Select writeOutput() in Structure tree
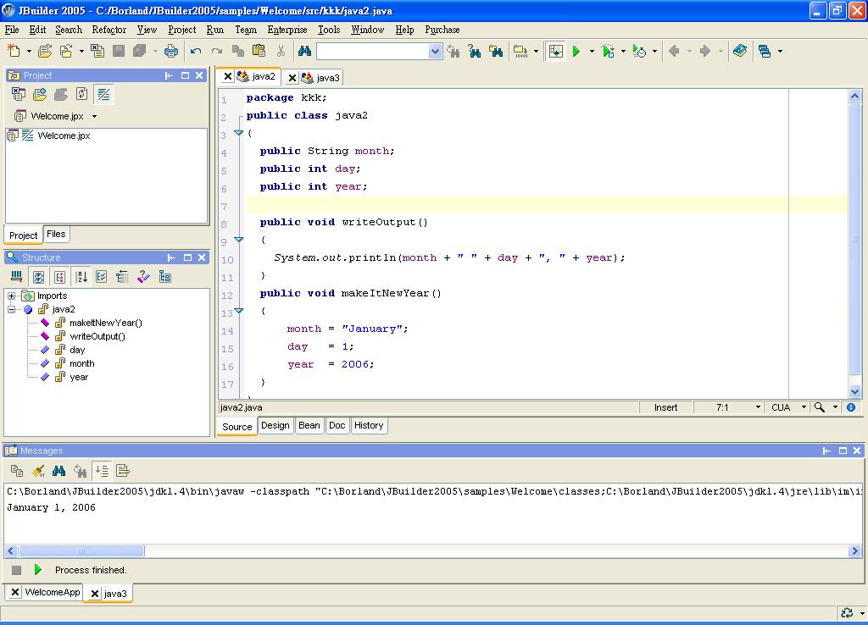868x625 pixels. (x=97, y=337)
